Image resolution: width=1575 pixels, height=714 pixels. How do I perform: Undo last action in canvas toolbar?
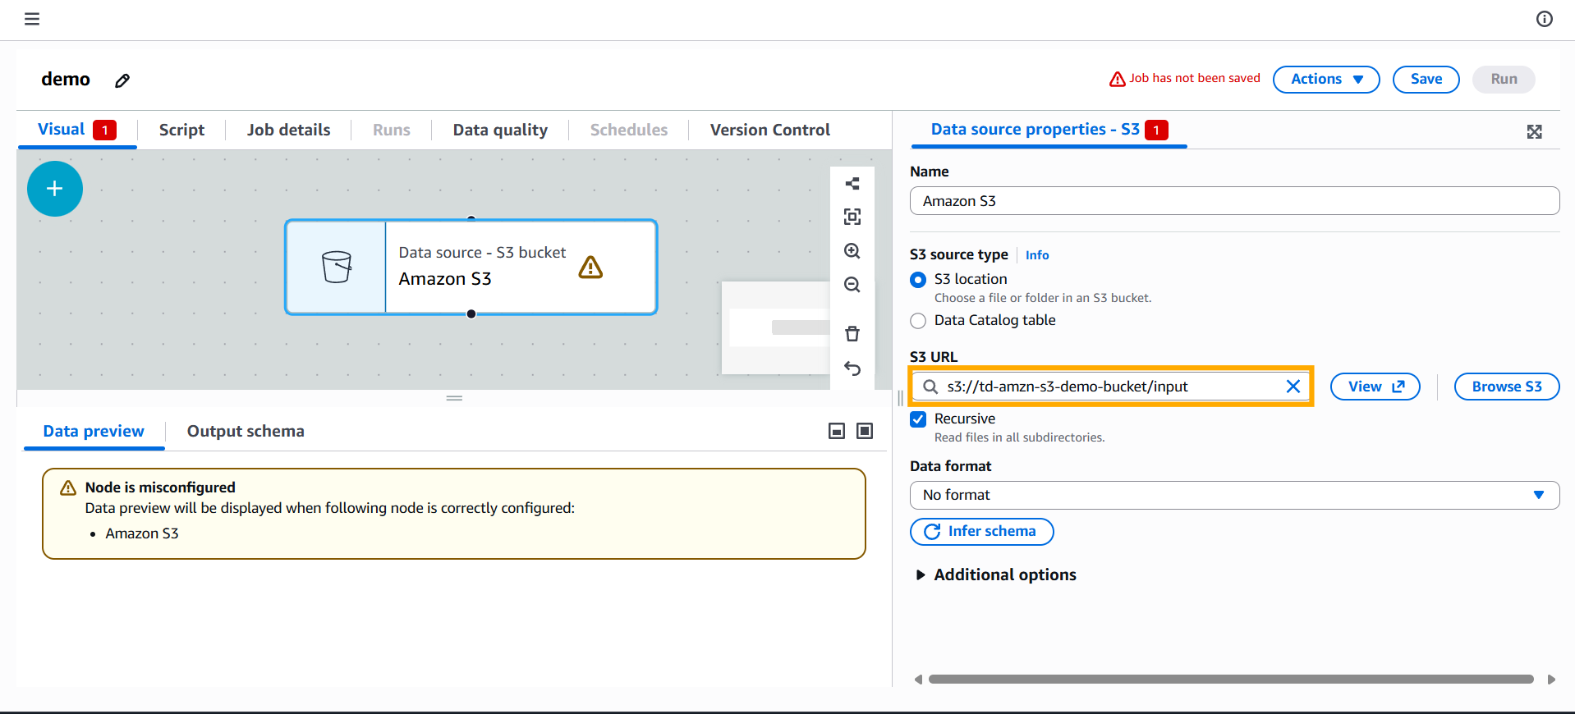click(x=852, y=368)
